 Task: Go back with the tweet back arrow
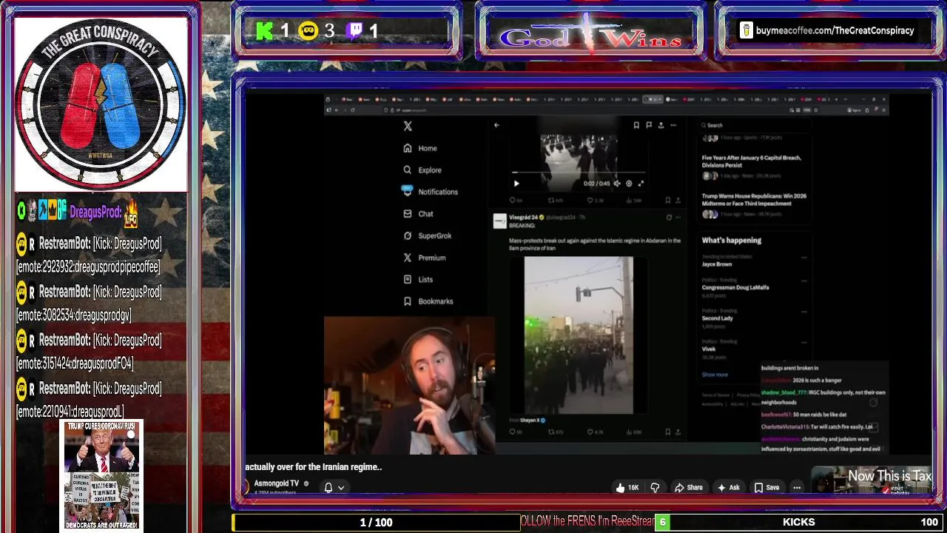coord(496,125)
